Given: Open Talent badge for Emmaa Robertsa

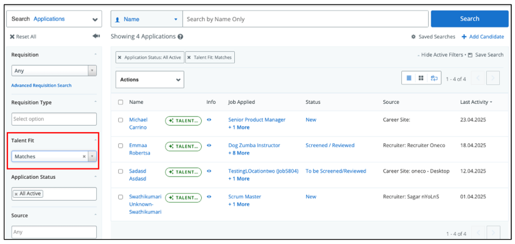Looking at the screenshot, I should [x=183, y=146].
